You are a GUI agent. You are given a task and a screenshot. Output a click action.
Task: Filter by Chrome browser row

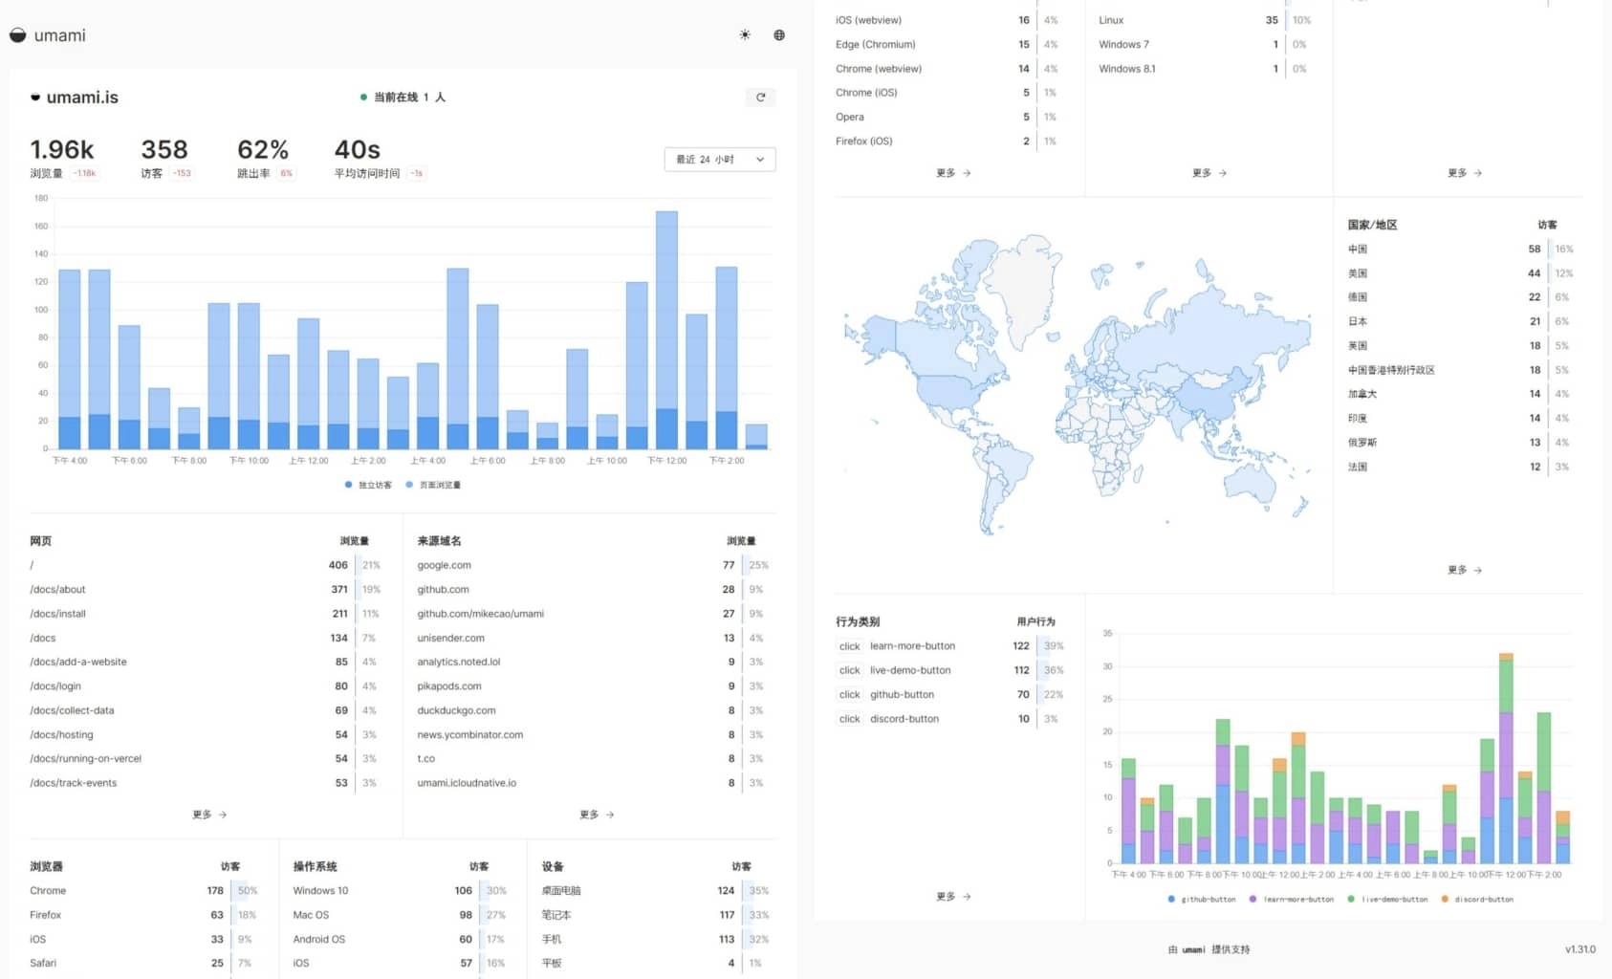click(144, 890)
